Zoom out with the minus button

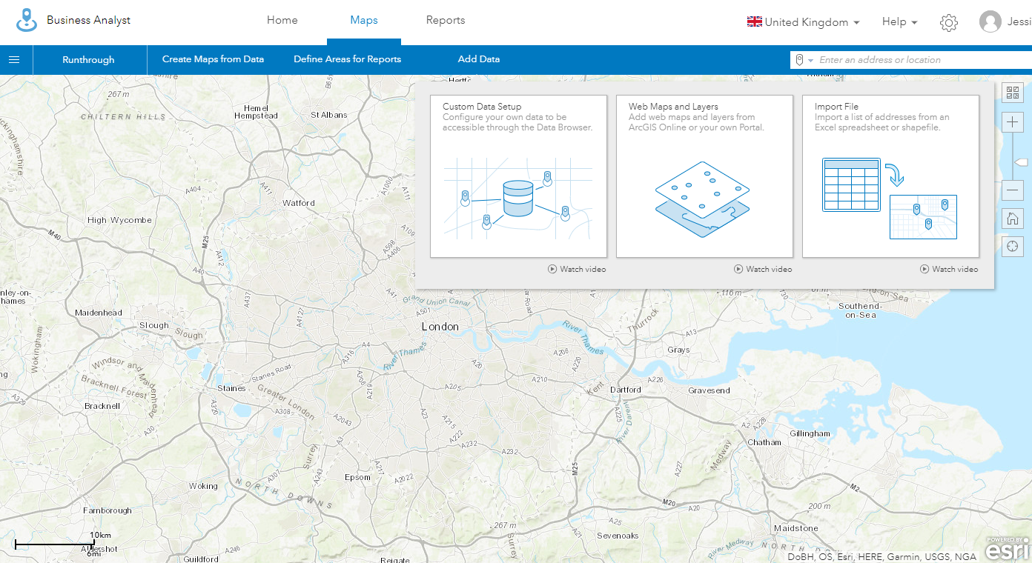1012,190
